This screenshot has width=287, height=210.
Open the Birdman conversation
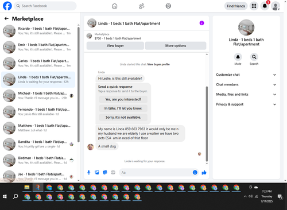(x=38, y=160)
